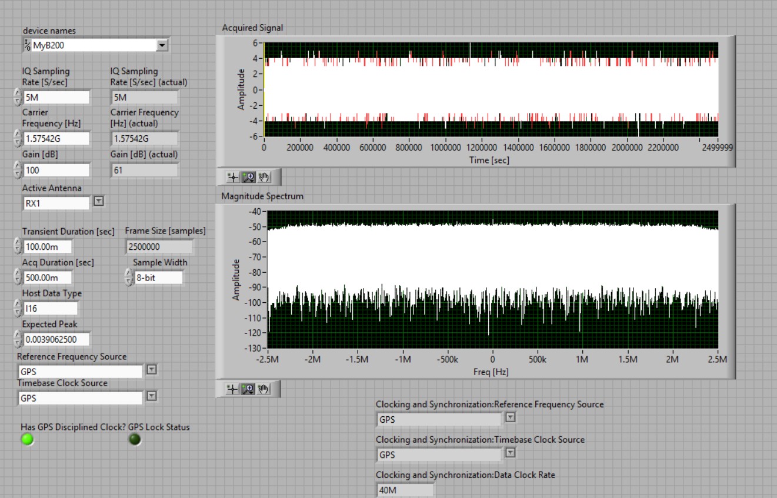Click the Carrier Frequency (actual) 1.57542G indicator
777x498 pixels.
click(x=145, y=139)
